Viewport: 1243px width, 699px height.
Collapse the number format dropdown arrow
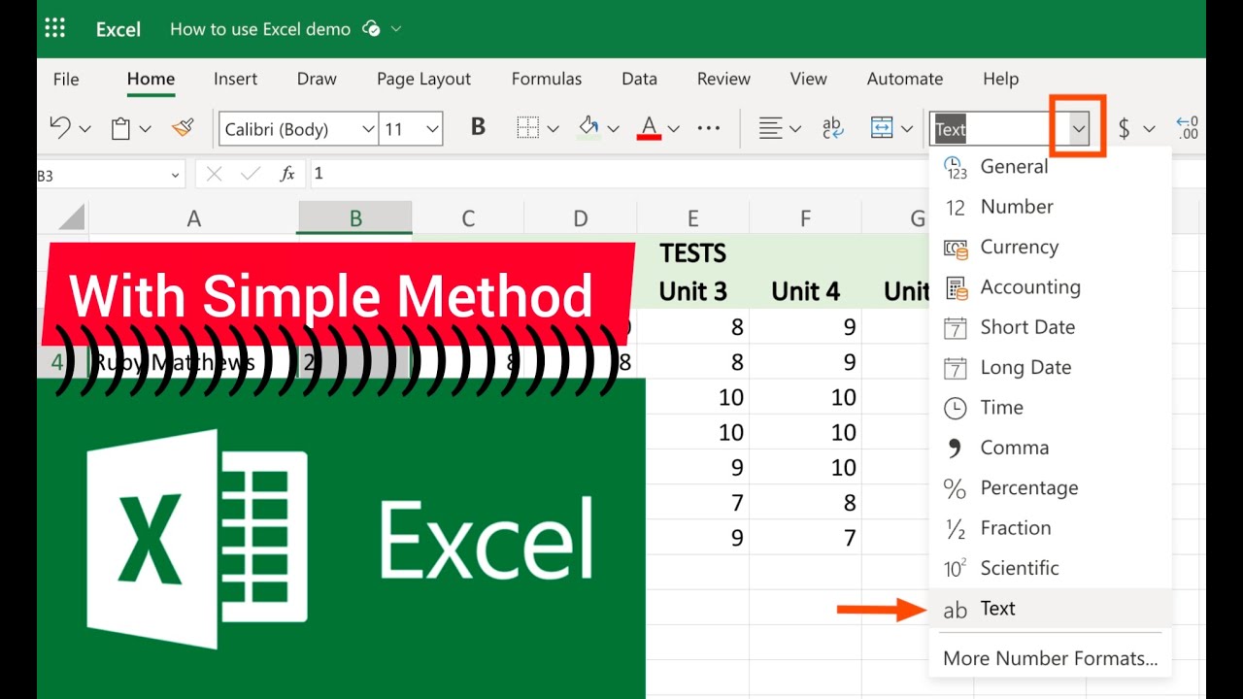[x=1078, y=128]
